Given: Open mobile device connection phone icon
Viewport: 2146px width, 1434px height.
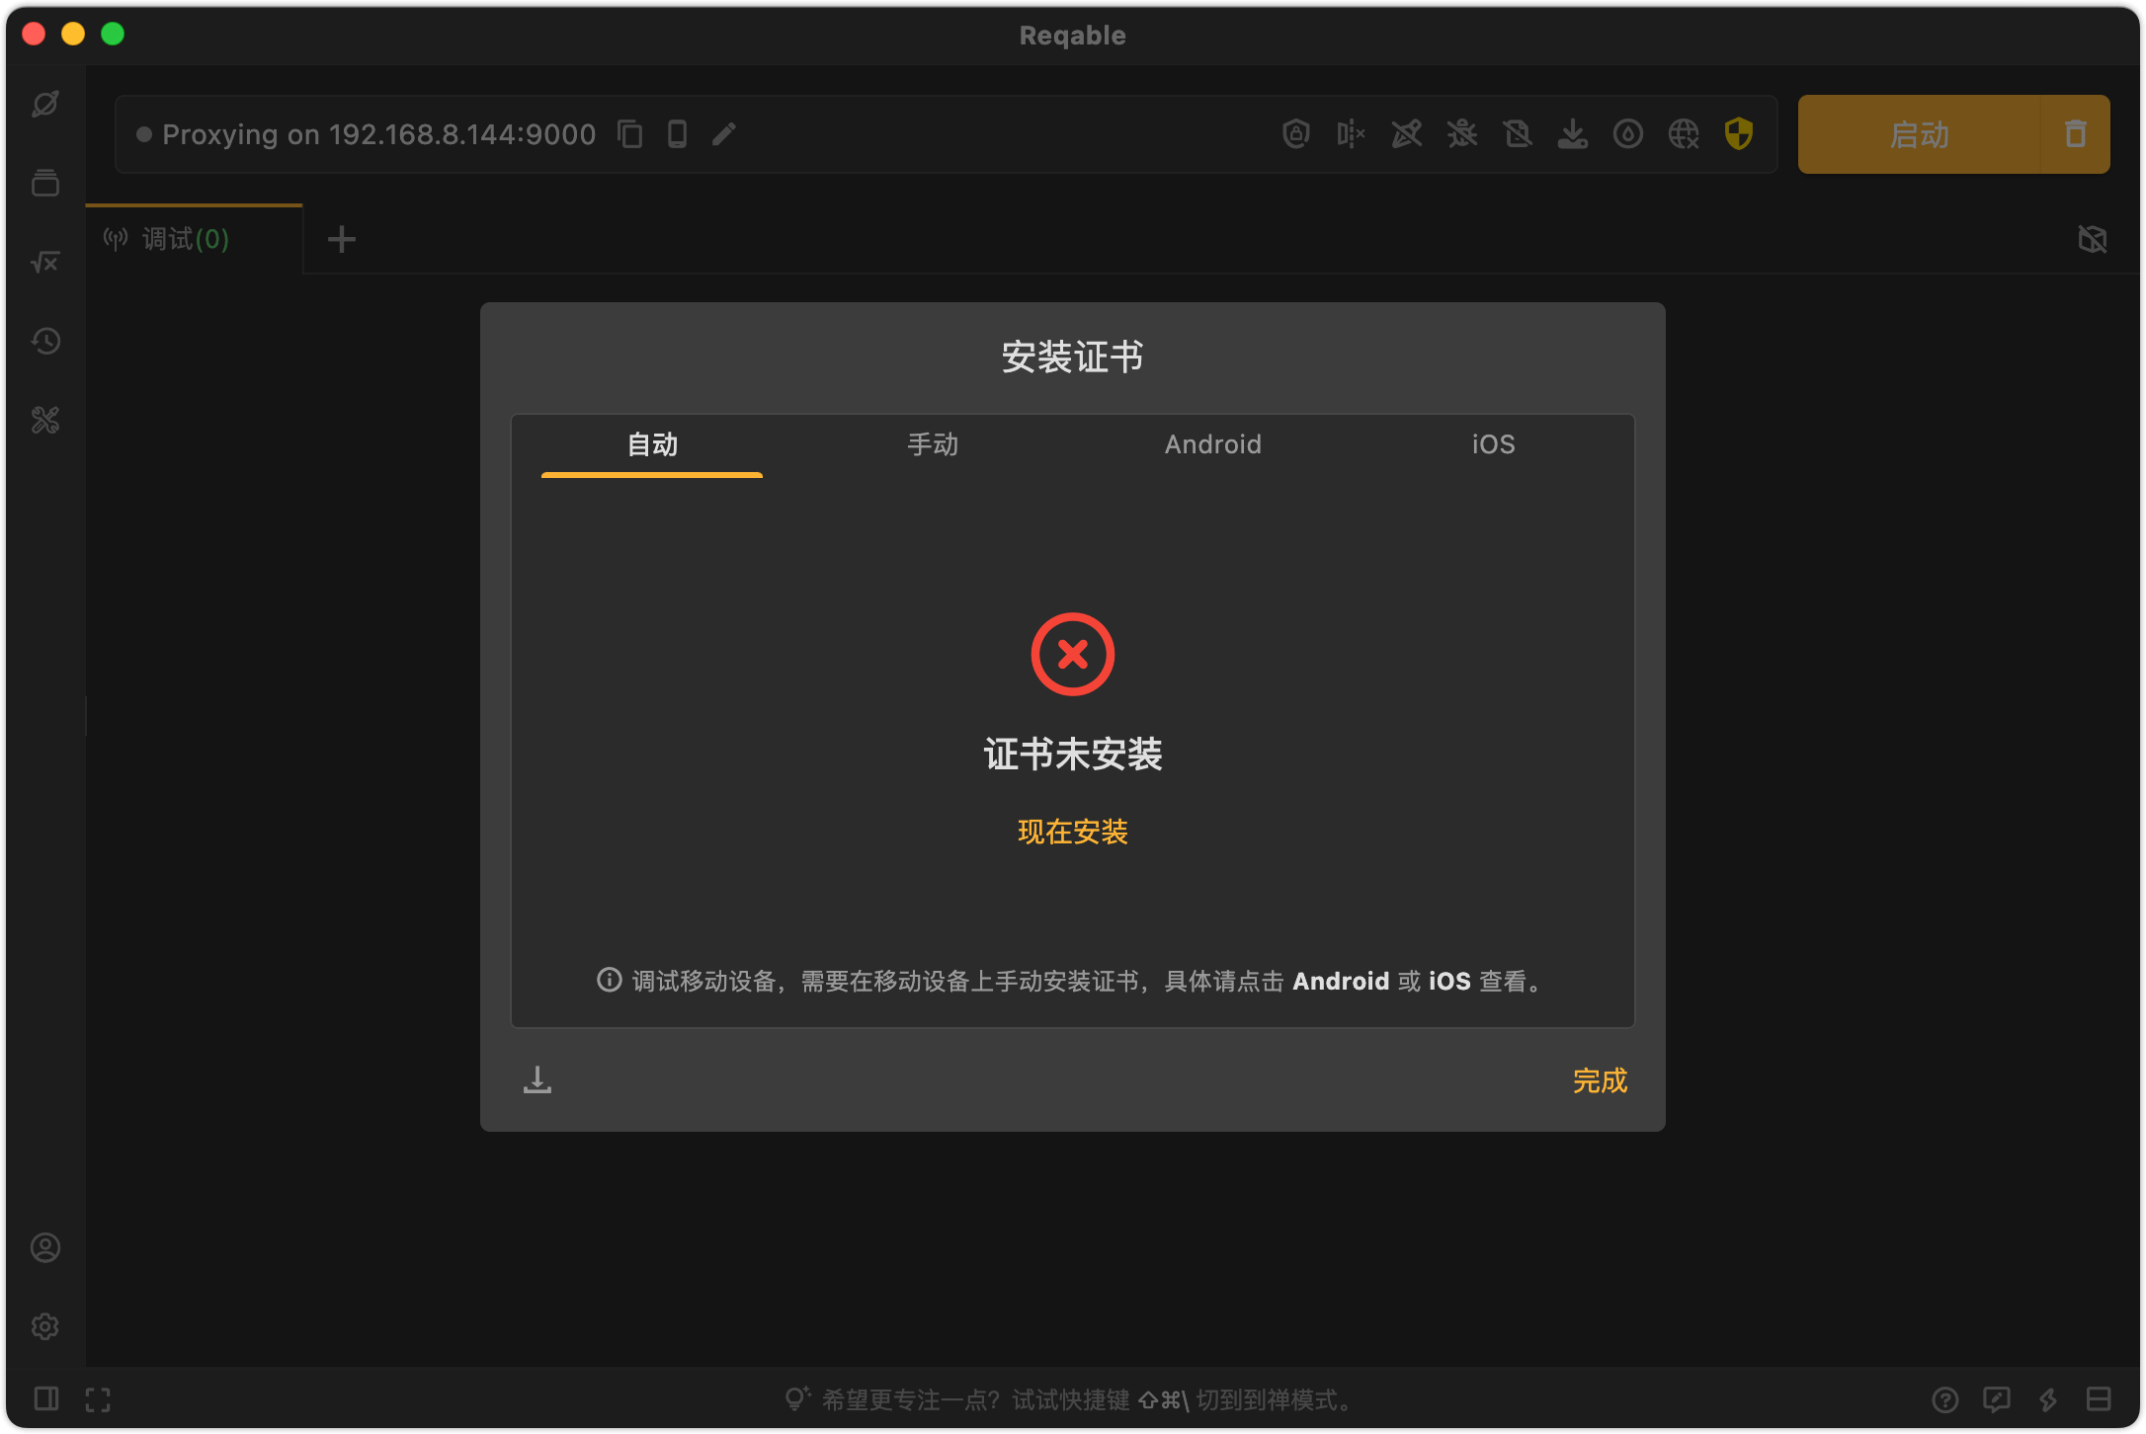Looking at the screenshot, I should pyautogui.click(x=676, y=133).
